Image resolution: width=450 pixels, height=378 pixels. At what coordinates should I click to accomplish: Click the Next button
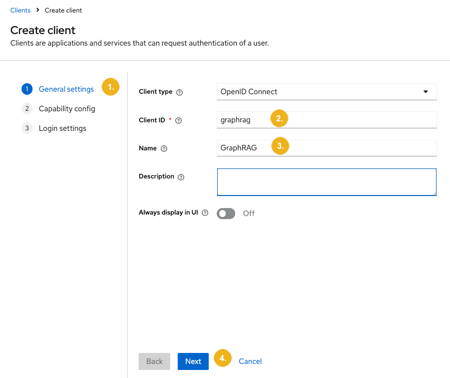(x=193, y=361)
